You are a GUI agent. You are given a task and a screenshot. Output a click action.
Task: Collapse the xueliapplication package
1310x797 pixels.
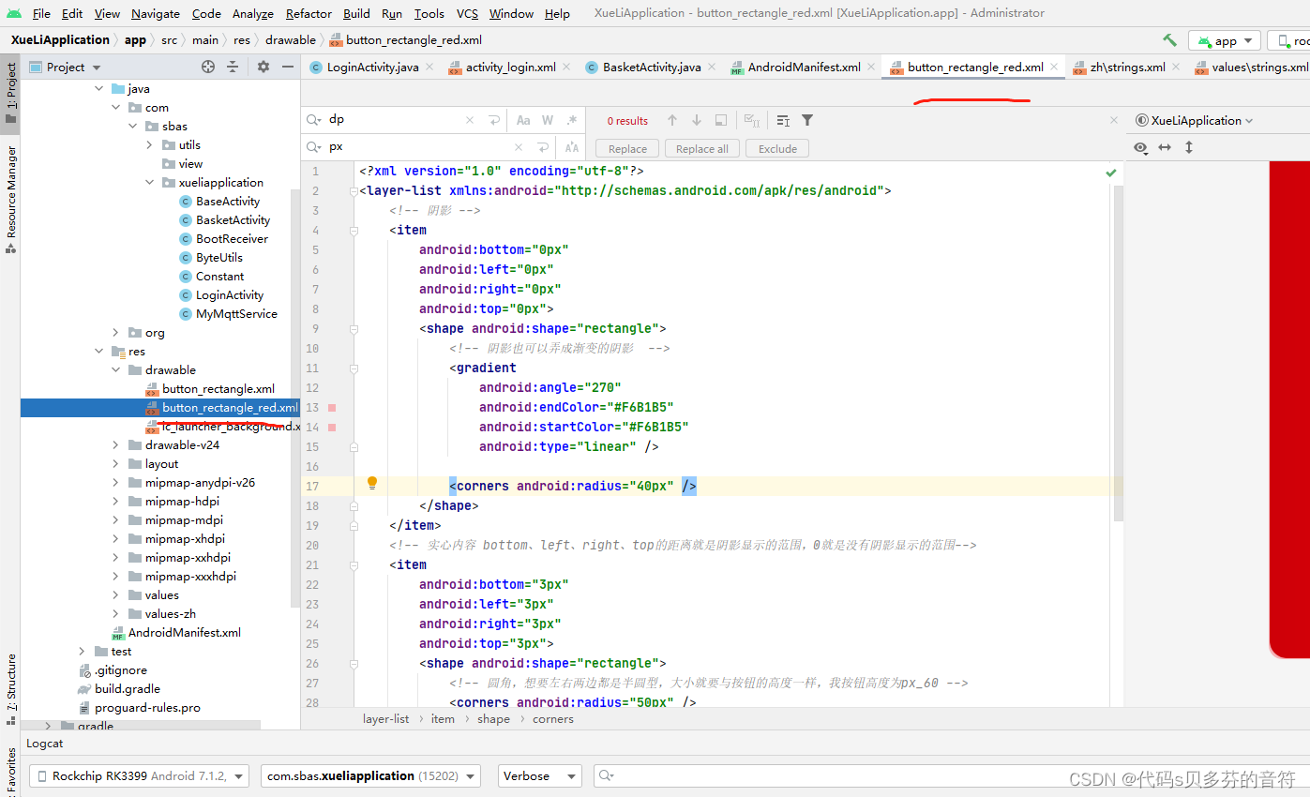[x=150, y=182]
